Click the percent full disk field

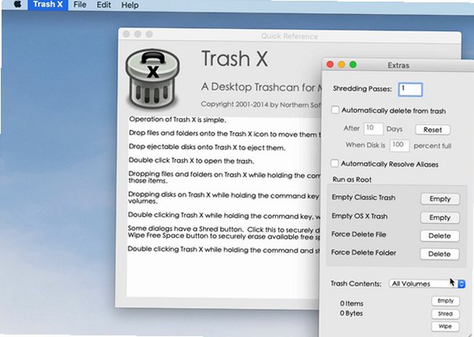[x=400, y=145]
